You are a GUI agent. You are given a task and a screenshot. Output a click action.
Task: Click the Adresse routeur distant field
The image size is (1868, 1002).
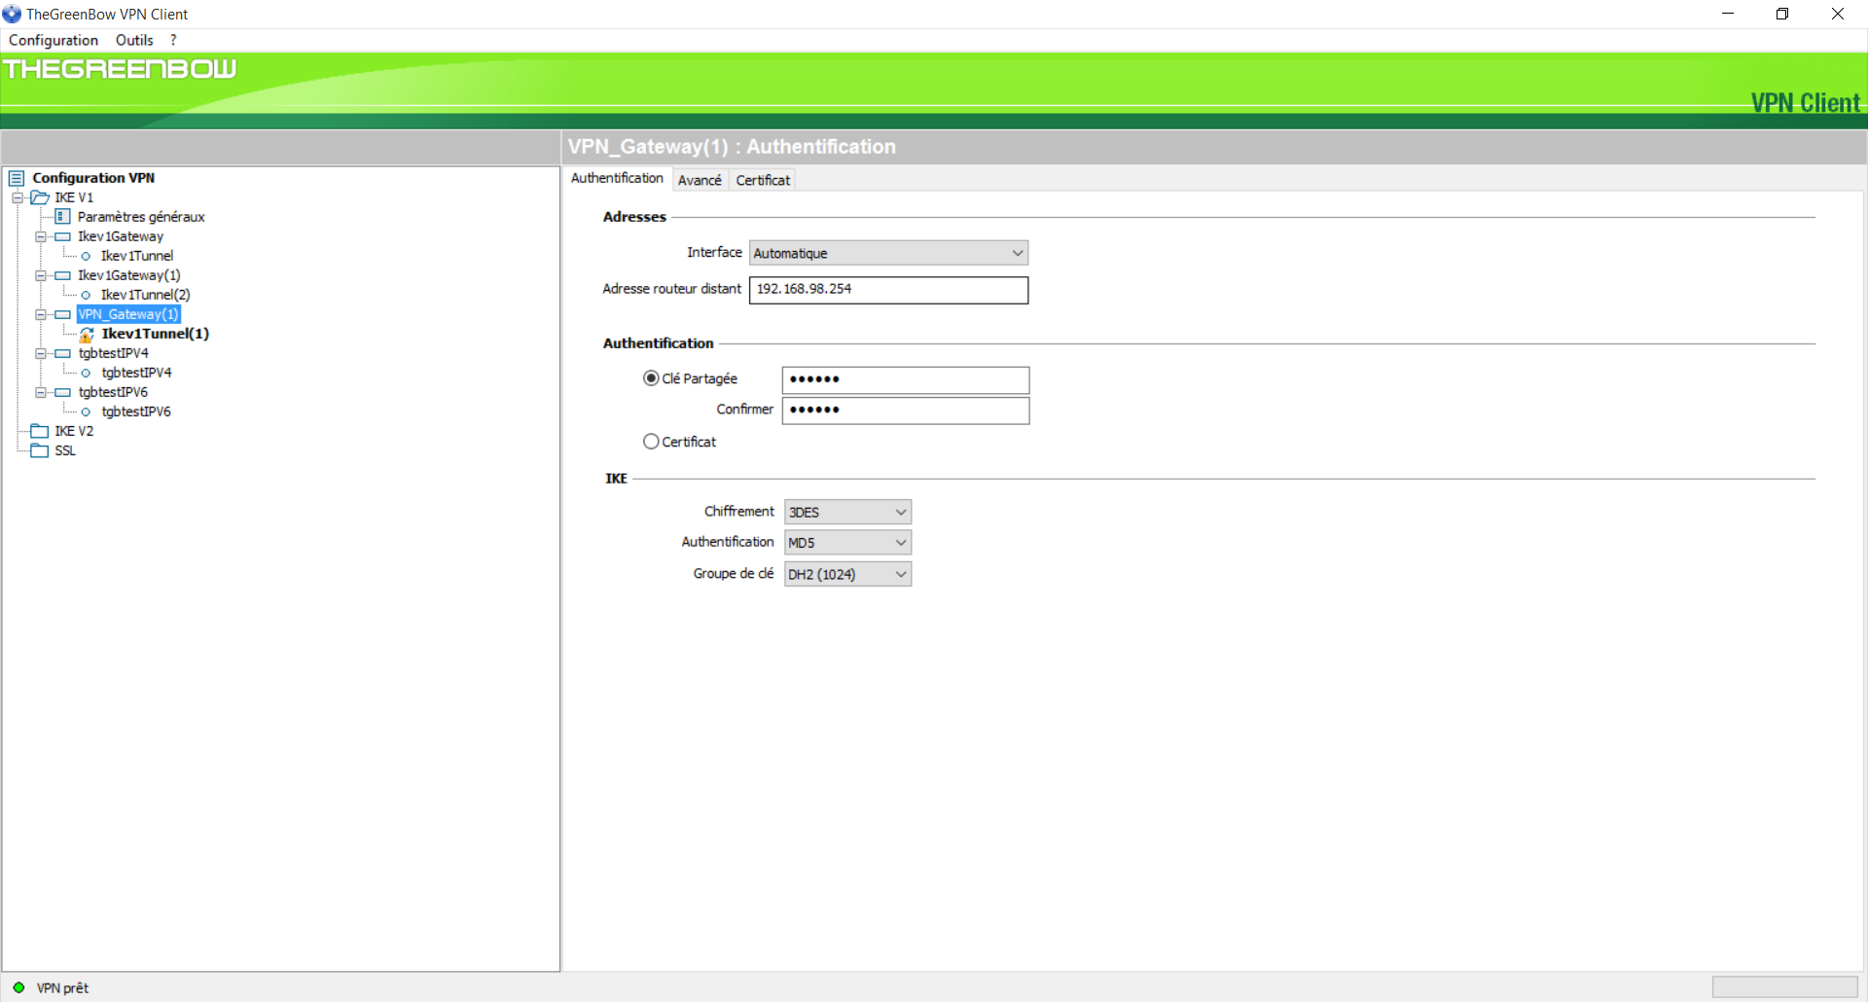888,290
